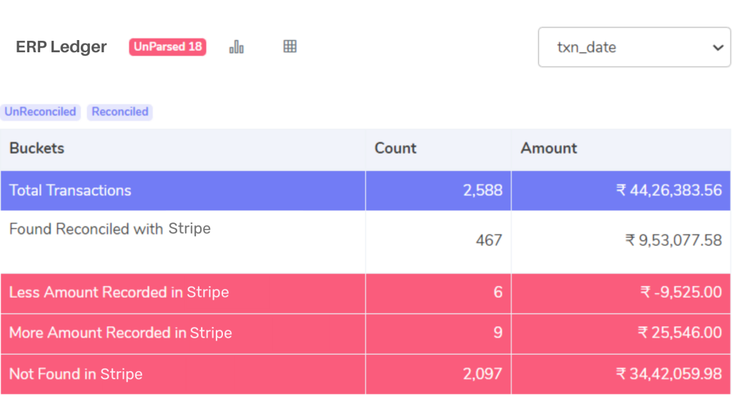Image resolution: width=732 pixels, height=412 pixels.
Task: Switch to the table grid view icon
Action: (290, 46)
